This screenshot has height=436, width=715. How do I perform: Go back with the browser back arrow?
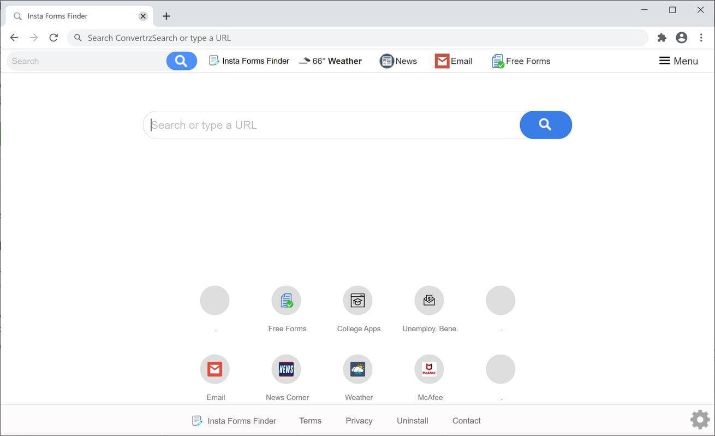(x=14, y=38)
